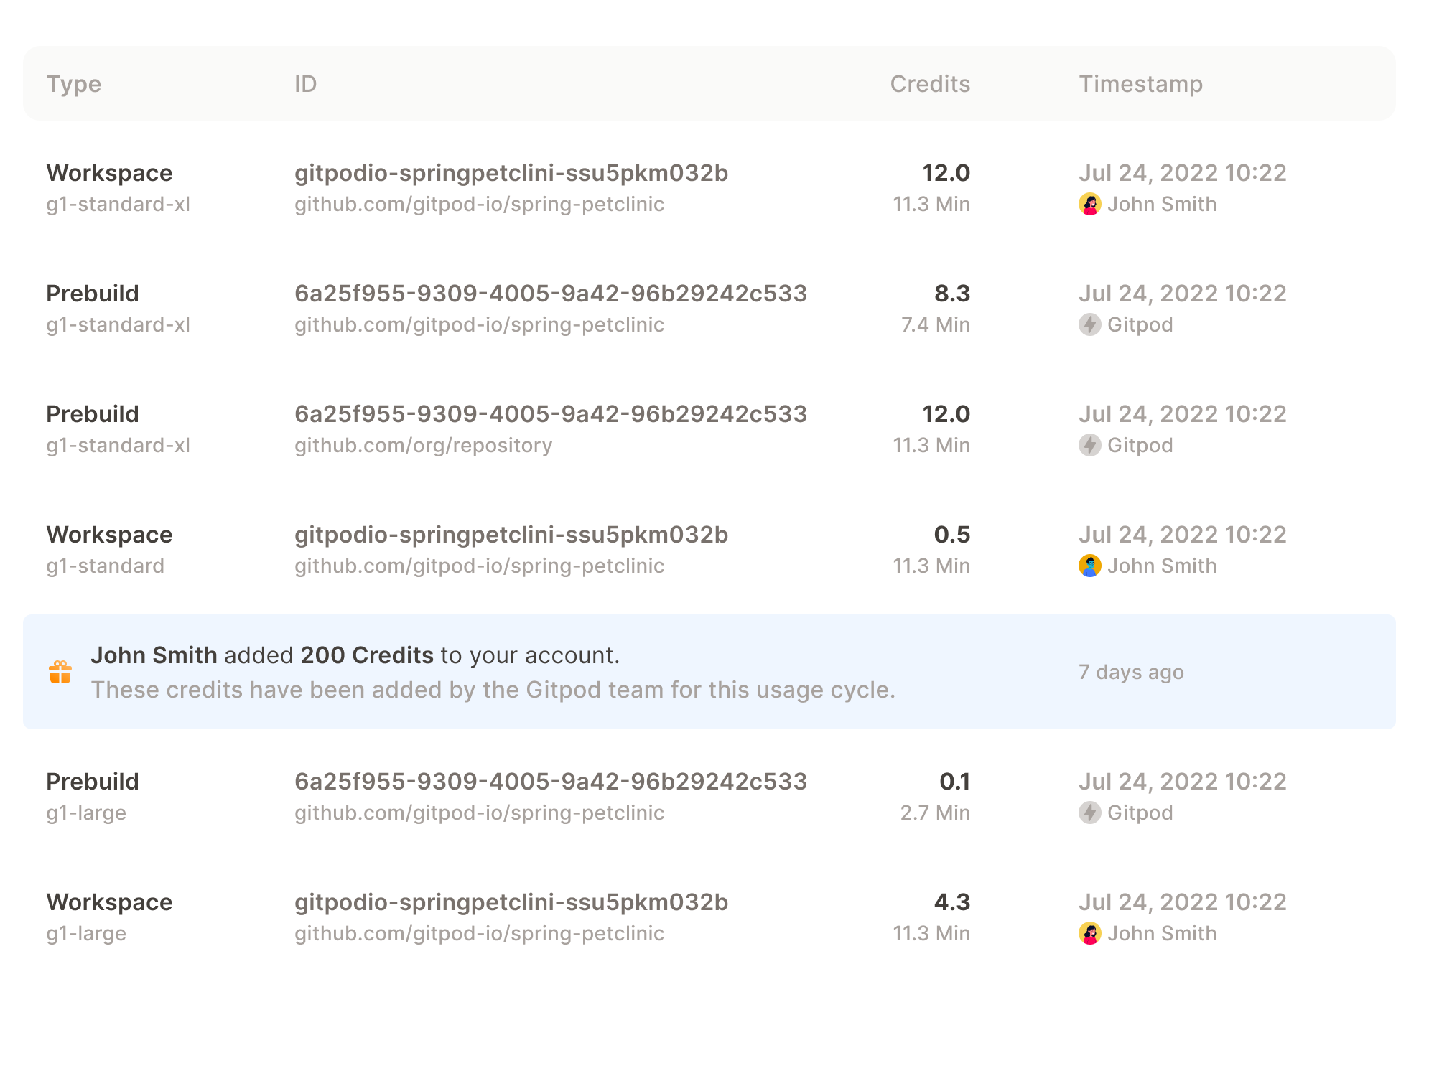This screenshot has width=1429, height=1091.
Task: Open workspace ID in the 0.5 credits row
Action: (511, 535)
